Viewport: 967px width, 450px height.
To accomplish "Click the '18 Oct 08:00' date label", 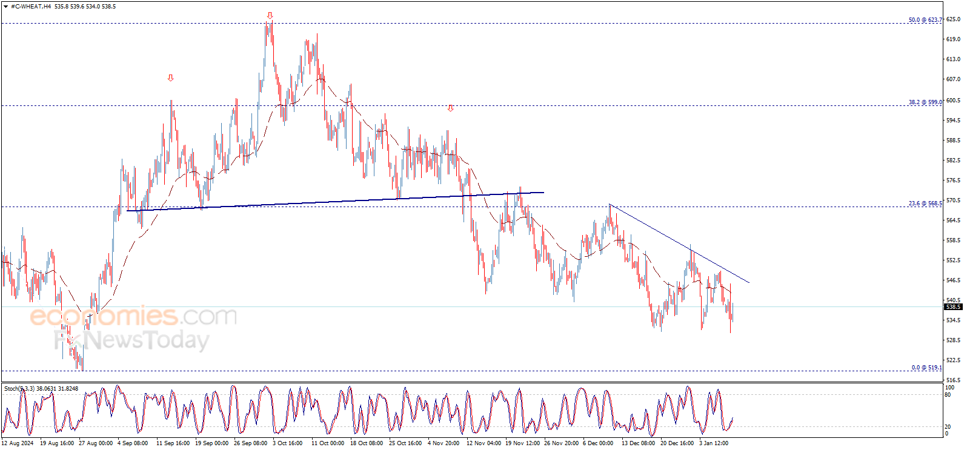I will pos(367,443).
